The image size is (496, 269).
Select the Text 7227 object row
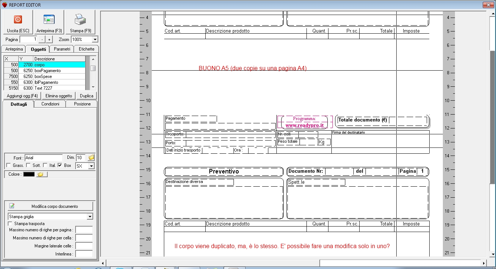[44, 88]
